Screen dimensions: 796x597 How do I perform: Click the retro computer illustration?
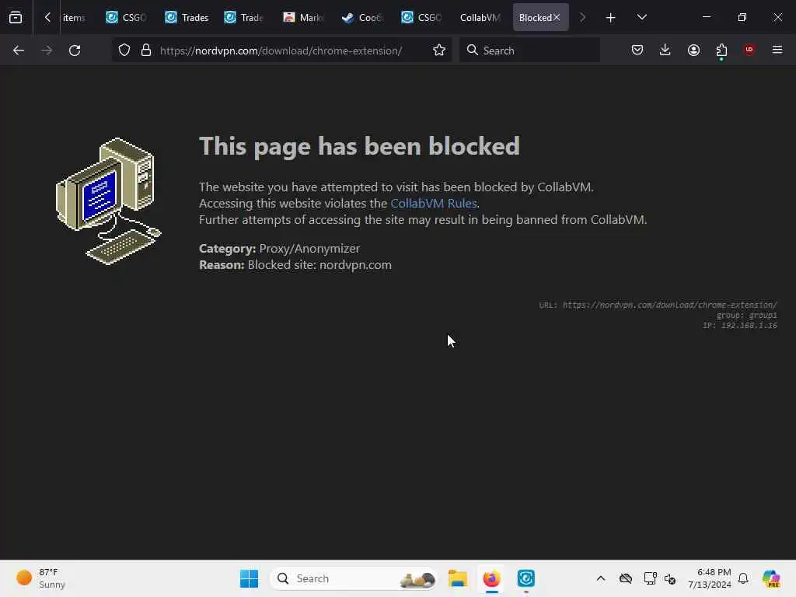point(109,201)
